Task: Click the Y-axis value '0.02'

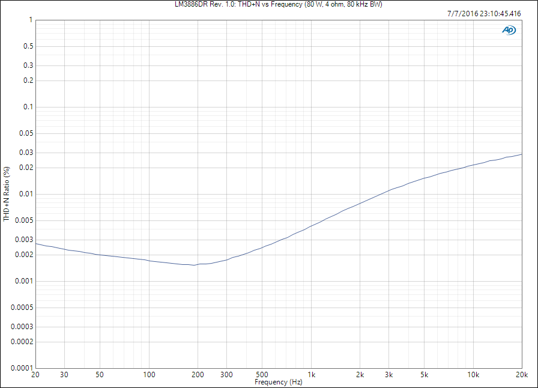Action: pyautogui.click(x=26, y=168)
